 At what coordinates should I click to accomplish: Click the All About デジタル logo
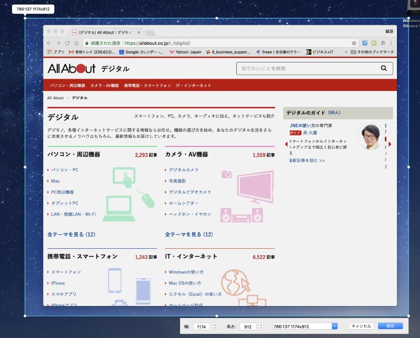click(72, 67)
